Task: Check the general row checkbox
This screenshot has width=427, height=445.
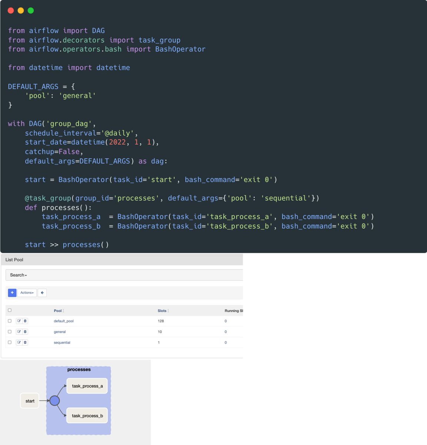Action: pos(10,332)
